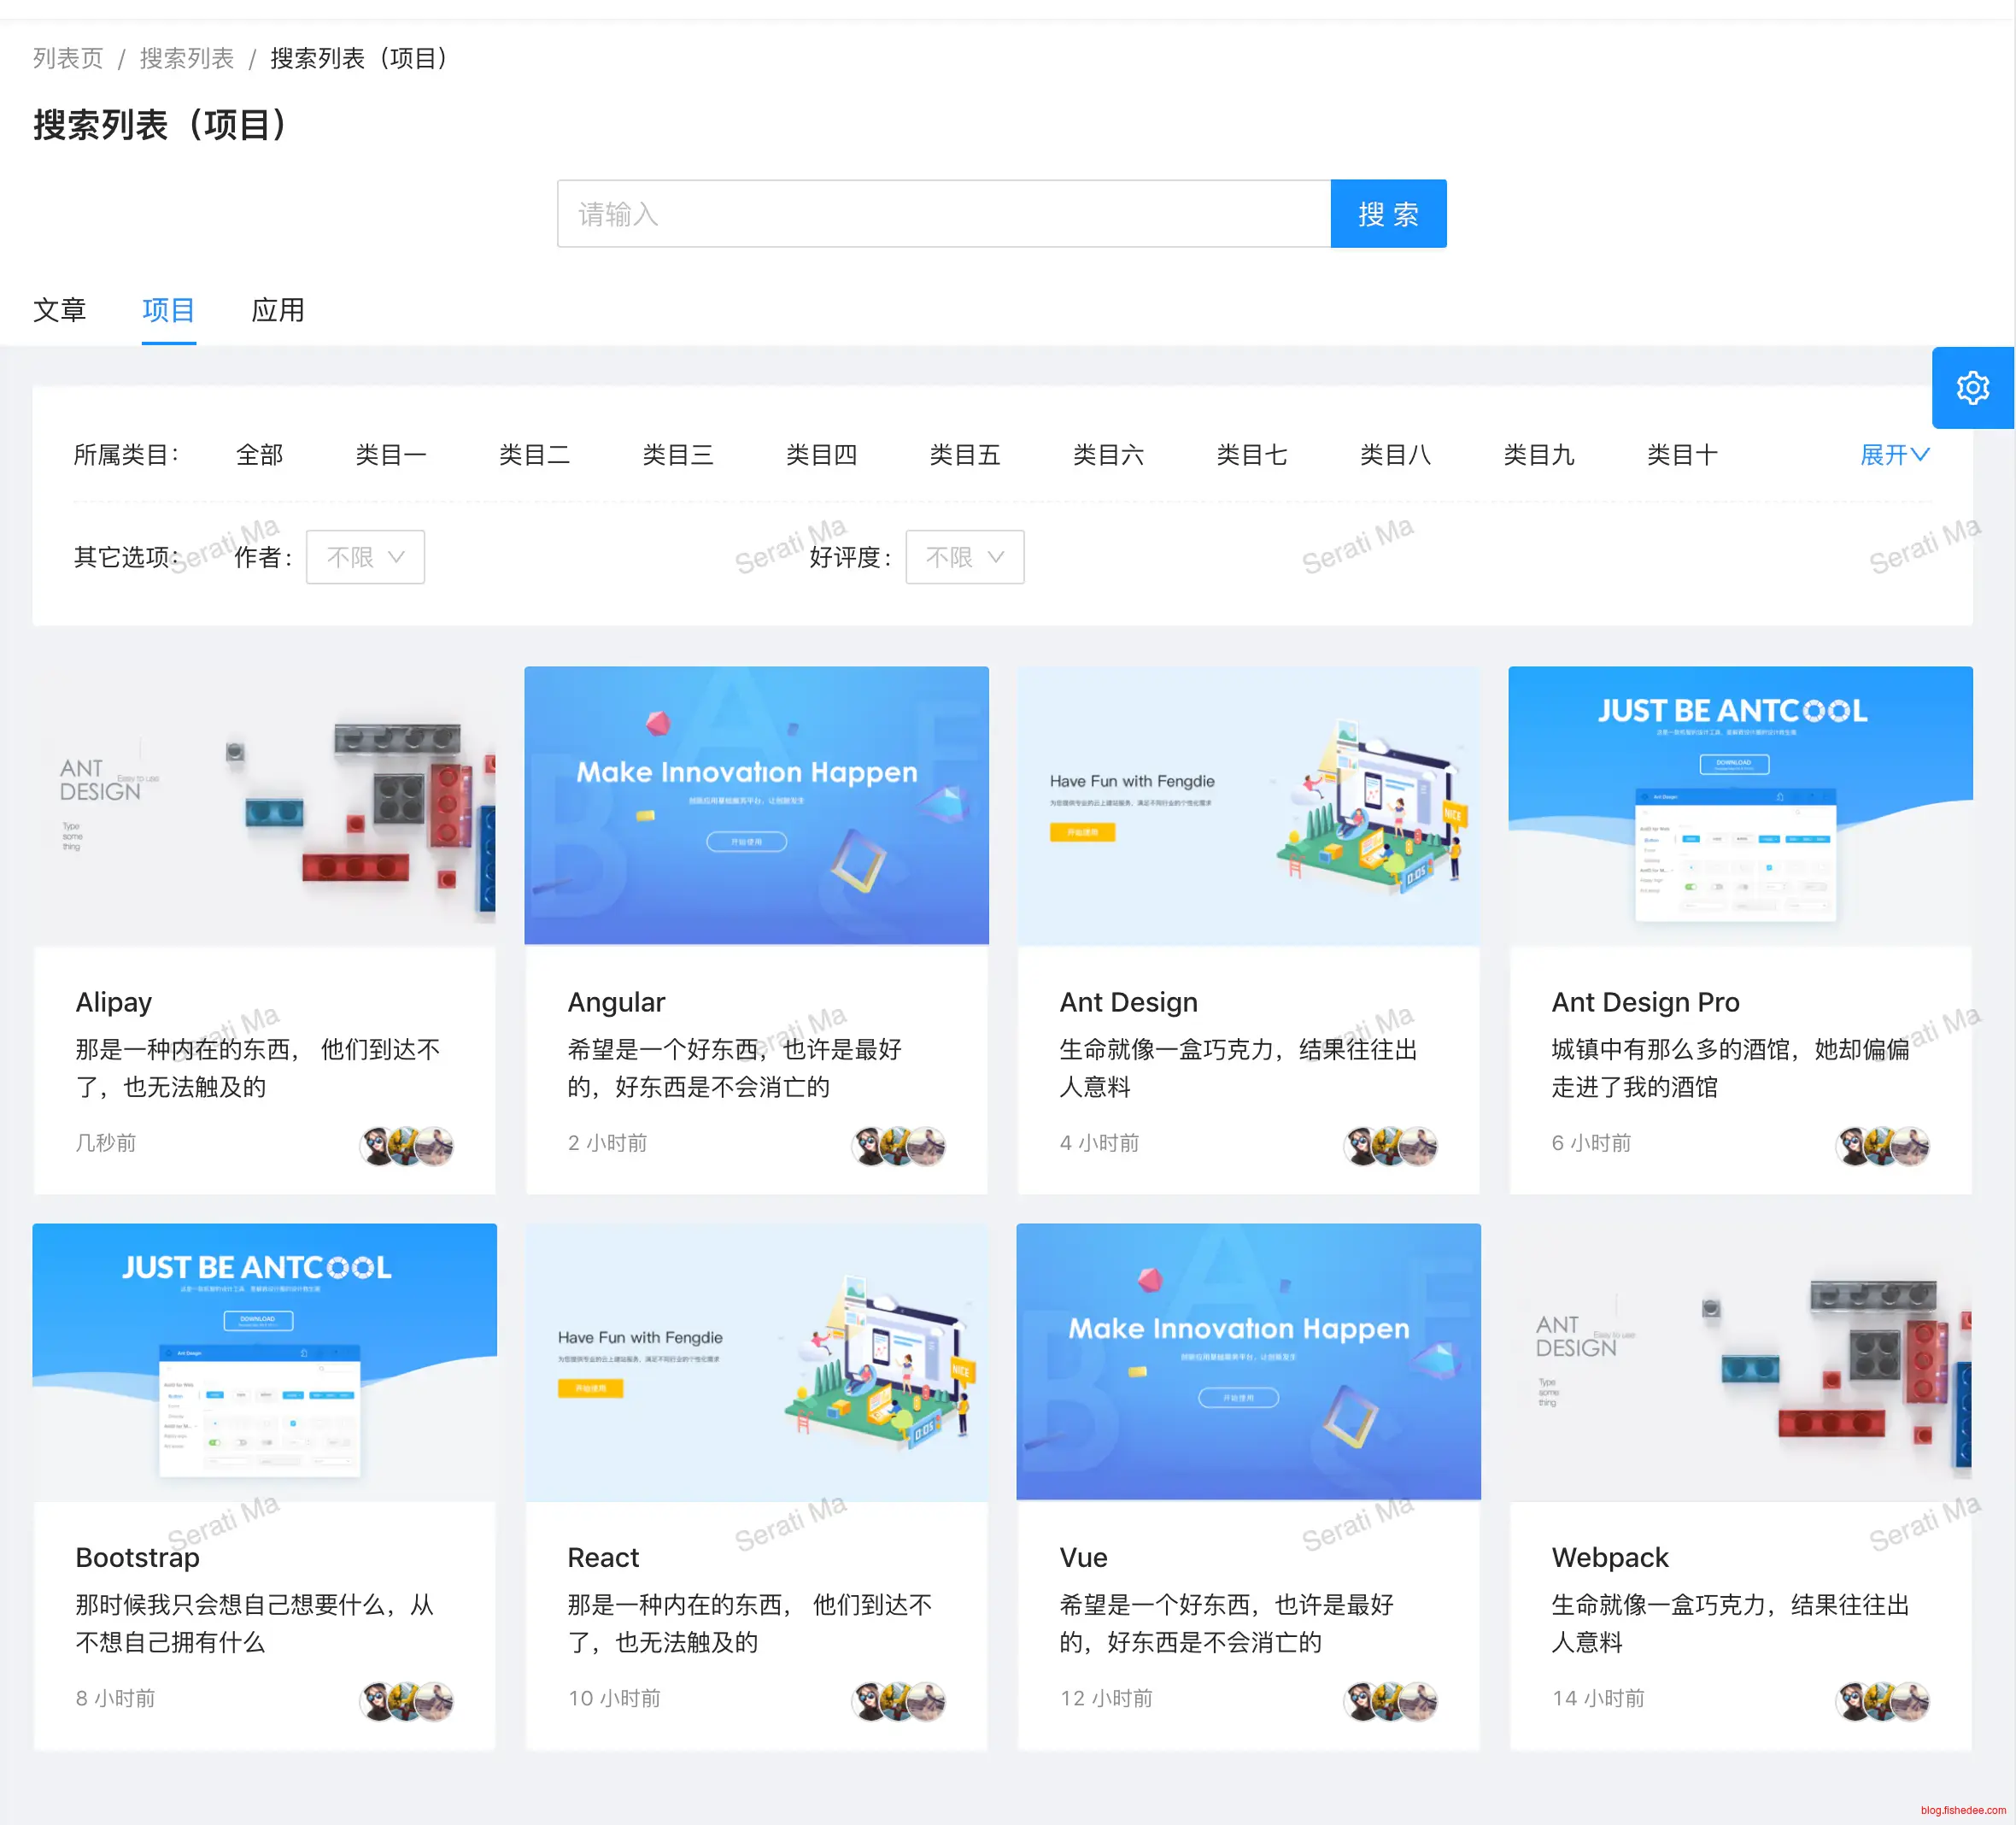Viewport: 2016px width, 1825px height.
Task: Click avatar group on Ant Design card
Action: [x=1390, y=1146]
